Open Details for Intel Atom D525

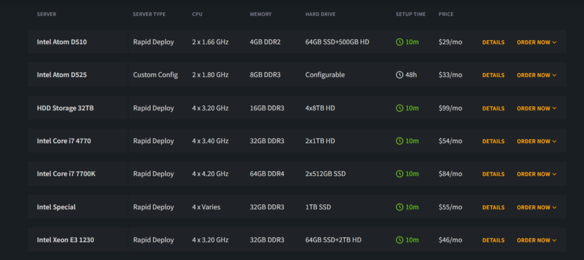[493, 75]
